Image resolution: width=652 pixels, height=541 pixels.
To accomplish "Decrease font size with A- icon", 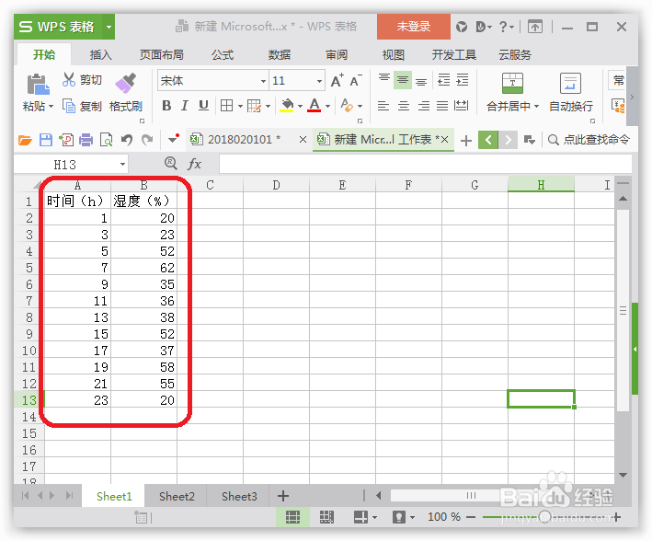I will point(356,80).
